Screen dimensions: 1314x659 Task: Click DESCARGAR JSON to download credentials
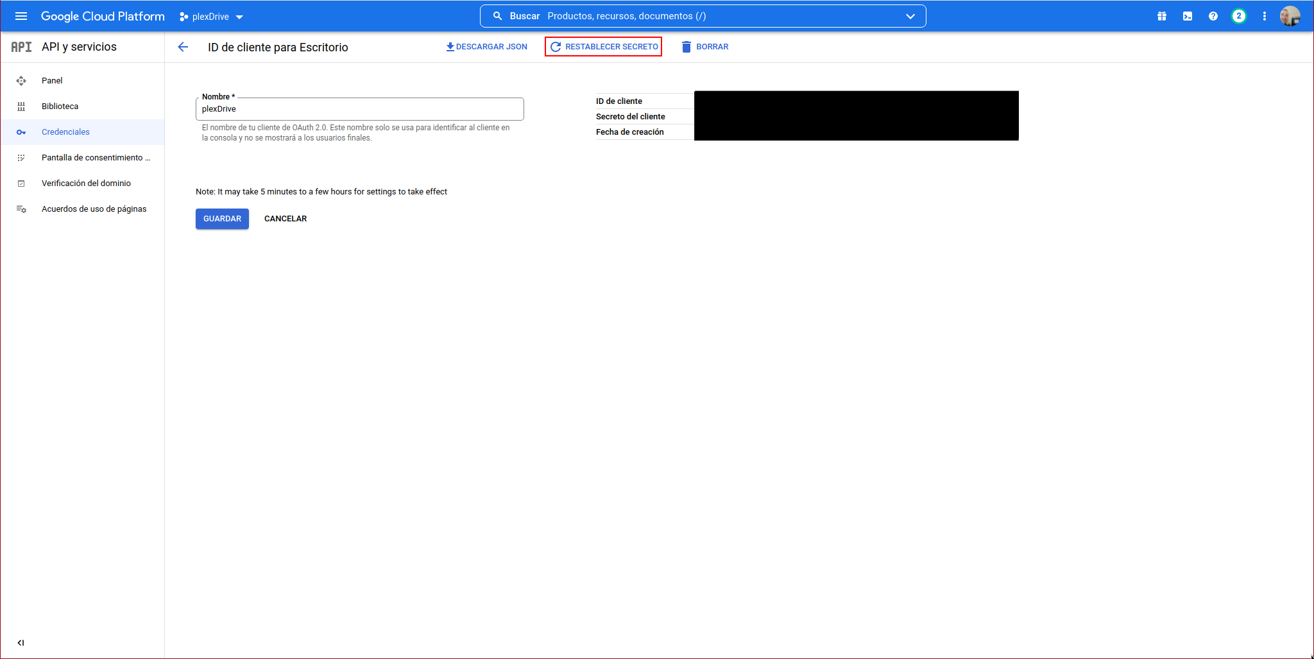[487, 47]
